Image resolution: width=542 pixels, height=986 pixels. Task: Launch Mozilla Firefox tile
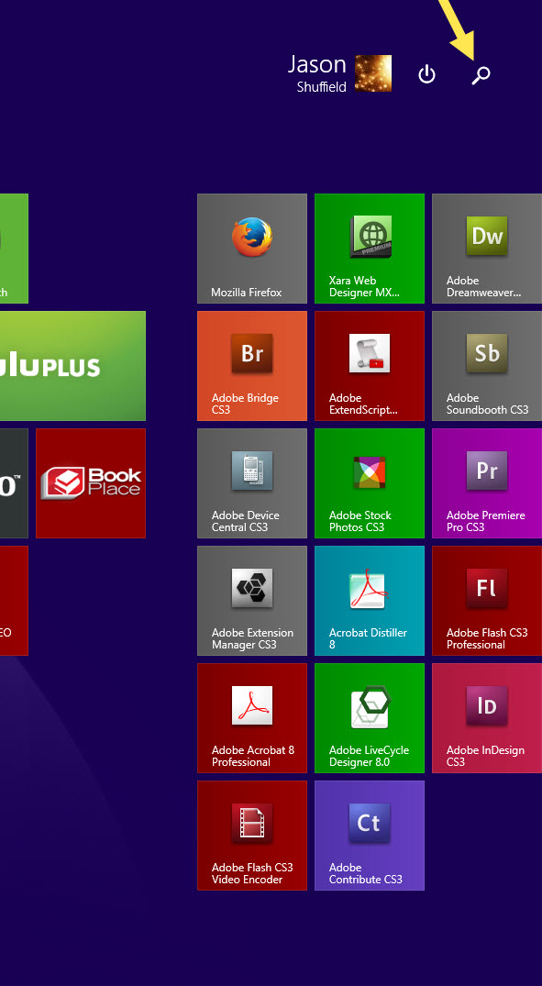tap(252, 249)
